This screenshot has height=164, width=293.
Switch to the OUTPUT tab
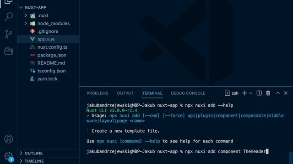click(x=125, y=93)
